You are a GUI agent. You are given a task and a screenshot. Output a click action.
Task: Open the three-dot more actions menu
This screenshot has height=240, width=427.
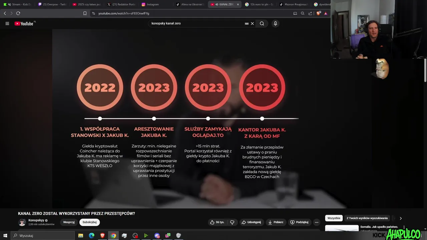coord(317,222)
